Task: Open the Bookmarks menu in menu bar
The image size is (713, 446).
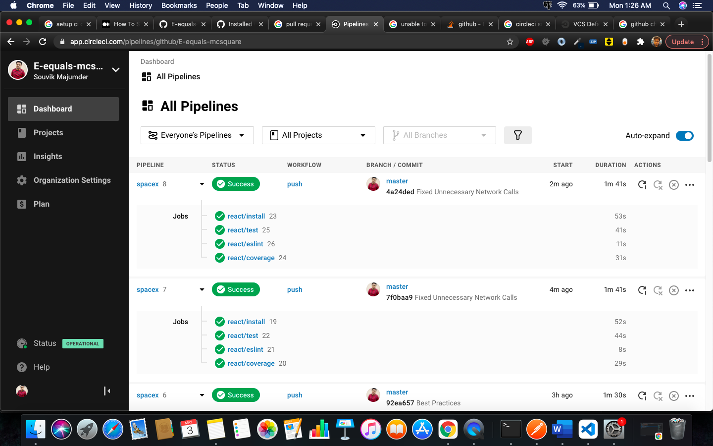Action: click(x=179, y=5)
